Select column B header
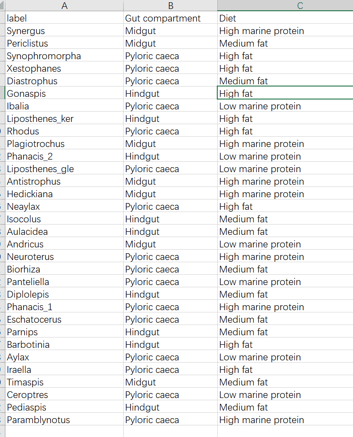The width and height of the screenshot is (353, 437). click(170, 5)
